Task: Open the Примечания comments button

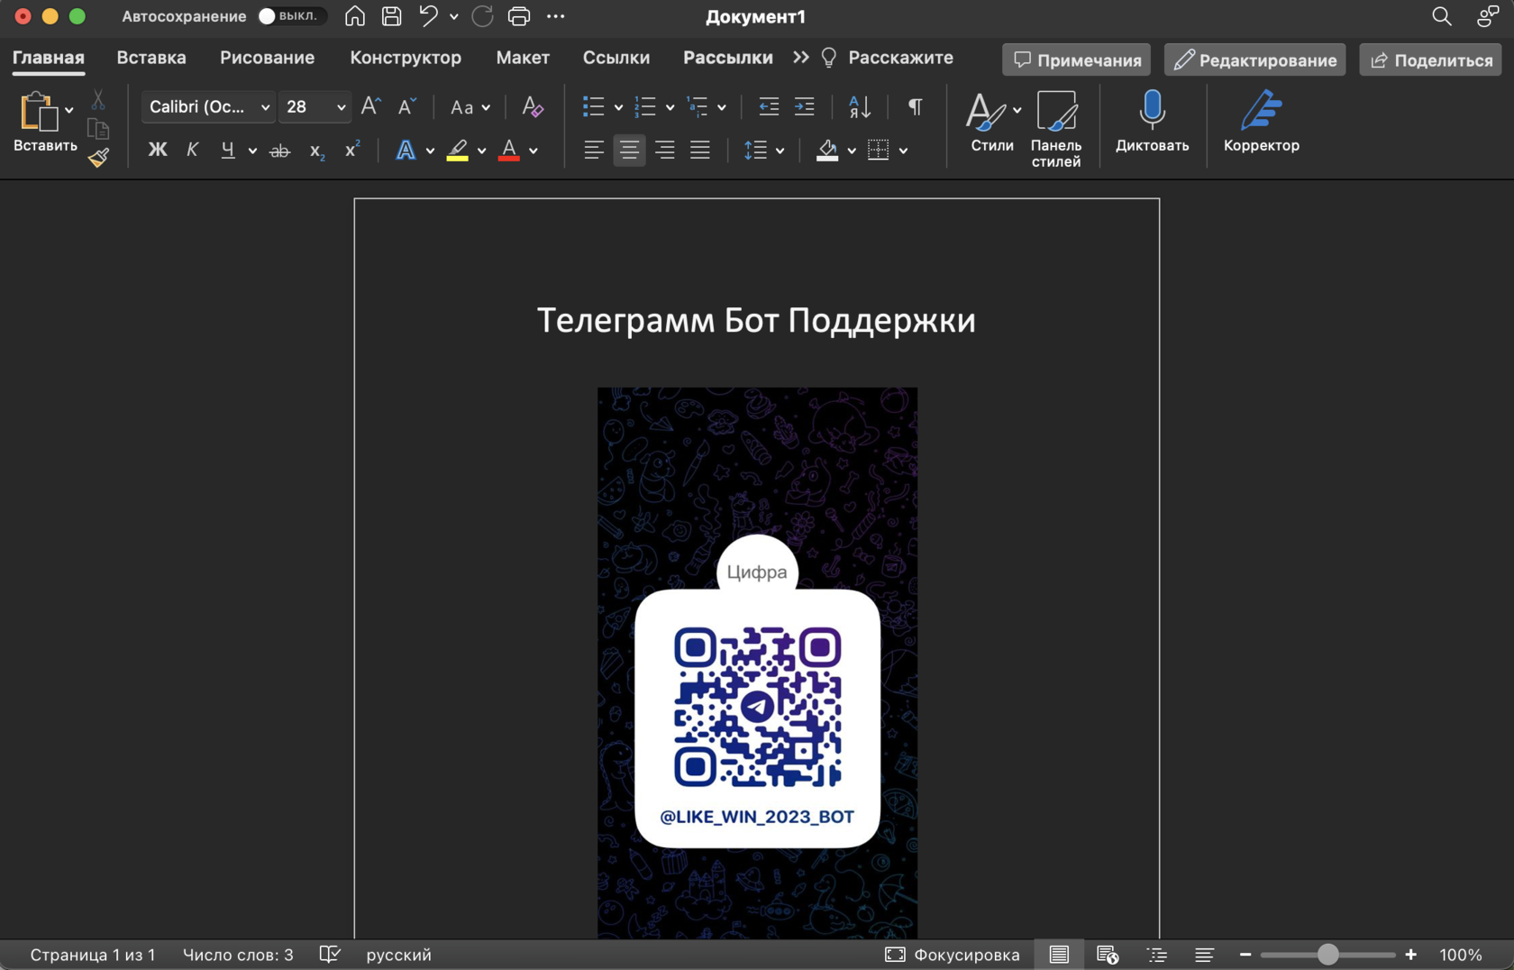Action: pos(1076,59)
